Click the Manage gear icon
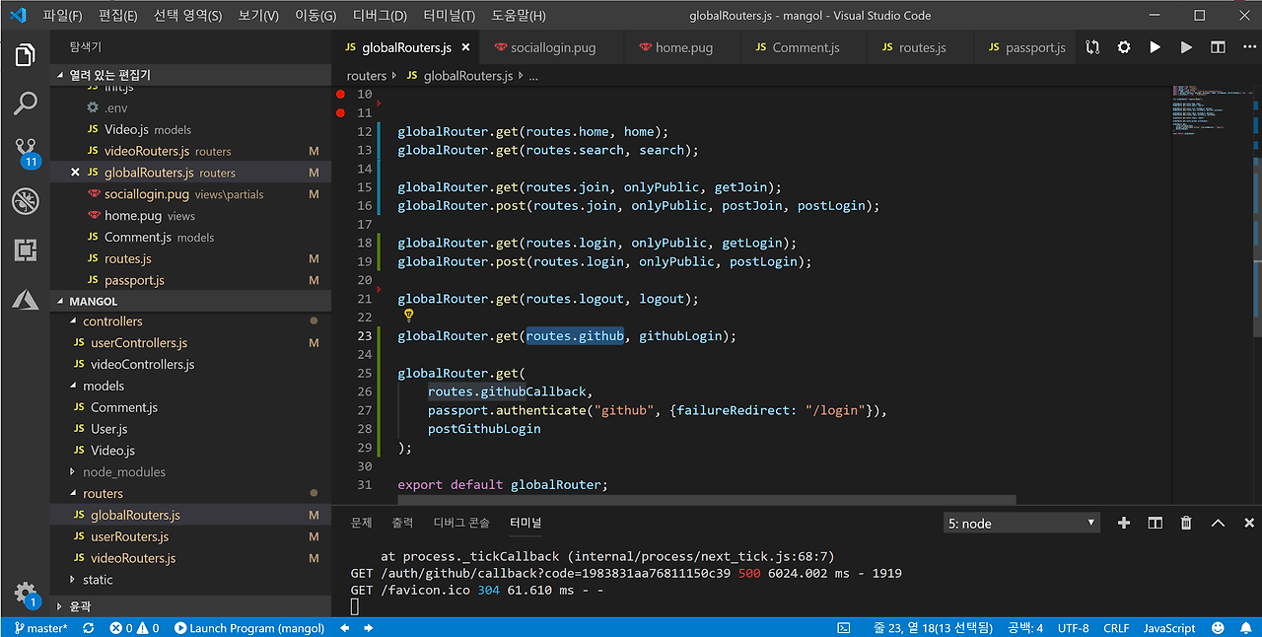Screen dimensions: 1262x637 (25, 593)
